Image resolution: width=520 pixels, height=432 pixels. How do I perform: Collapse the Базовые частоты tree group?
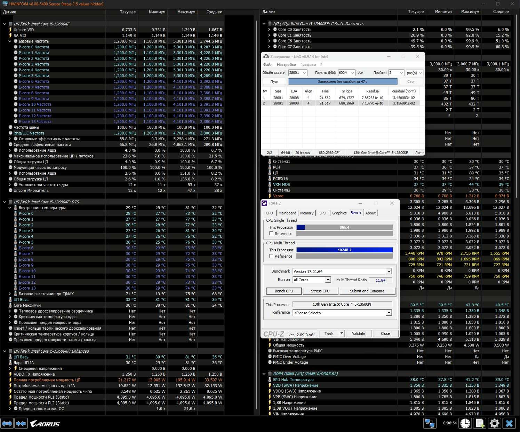coord(10,41)
